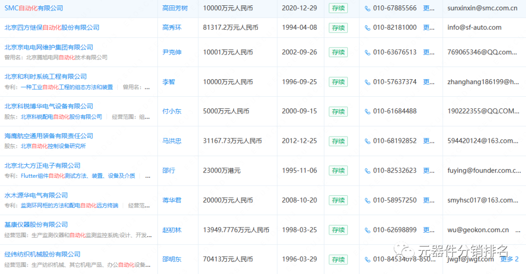Select registered capital 23000万港元
Screen dimensions: 526x274
222,171
